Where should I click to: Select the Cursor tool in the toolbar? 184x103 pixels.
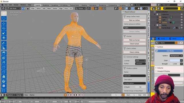point(4,18)
